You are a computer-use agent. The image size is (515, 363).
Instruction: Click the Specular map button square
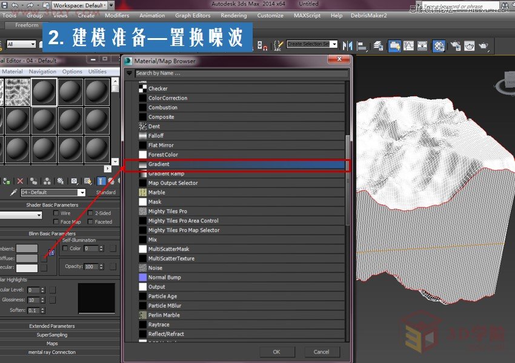(x=44, y=268)
